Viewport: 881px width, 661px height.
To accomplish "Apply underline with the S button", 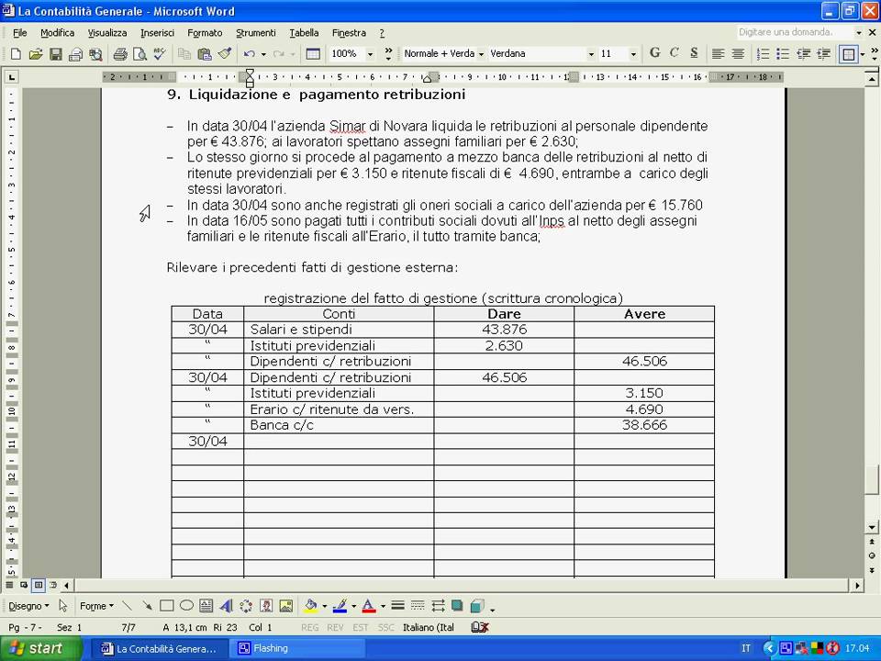I will [694, 53].
